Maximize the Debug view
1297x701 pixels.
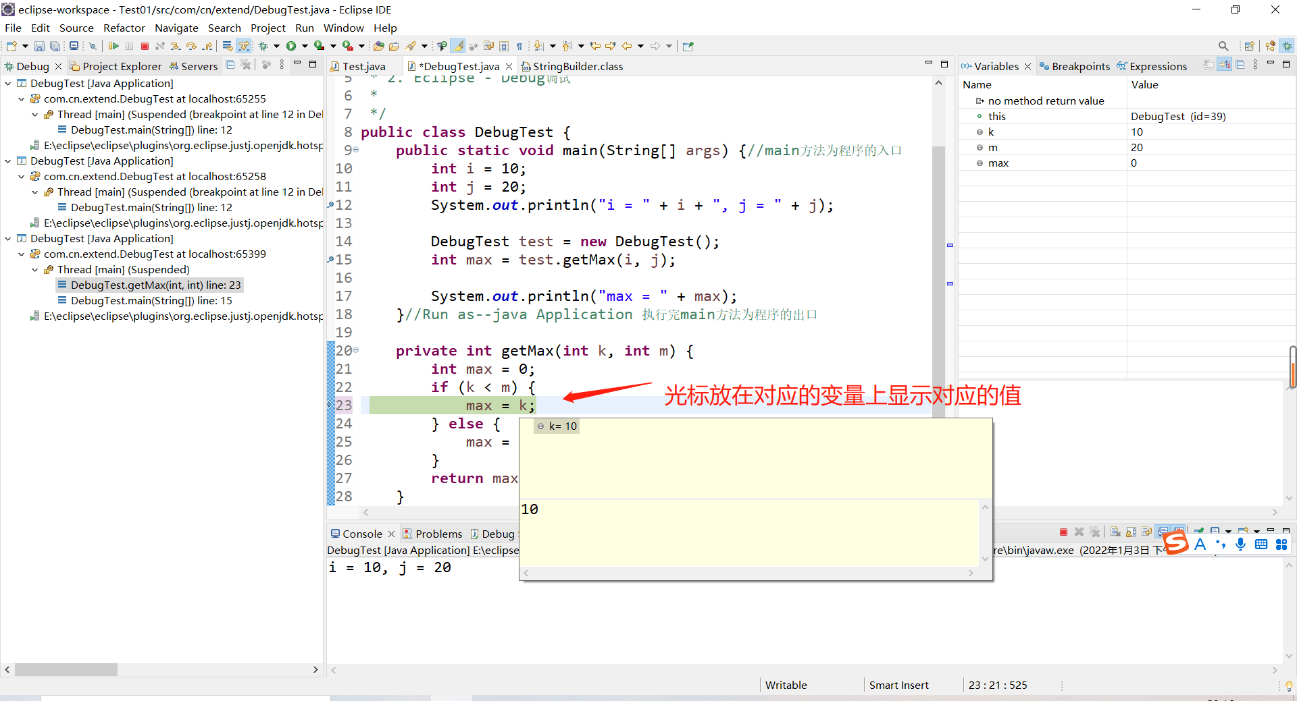(x=313, y=63)
